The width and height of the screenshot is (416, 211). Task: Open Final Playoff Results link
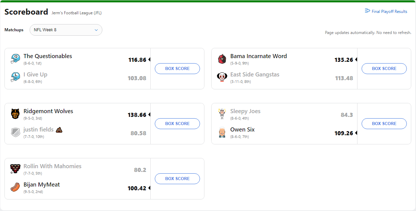coord(386,12)
